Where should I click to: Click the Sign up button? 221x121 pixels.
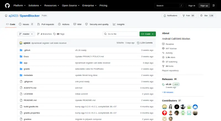point(204,5)
